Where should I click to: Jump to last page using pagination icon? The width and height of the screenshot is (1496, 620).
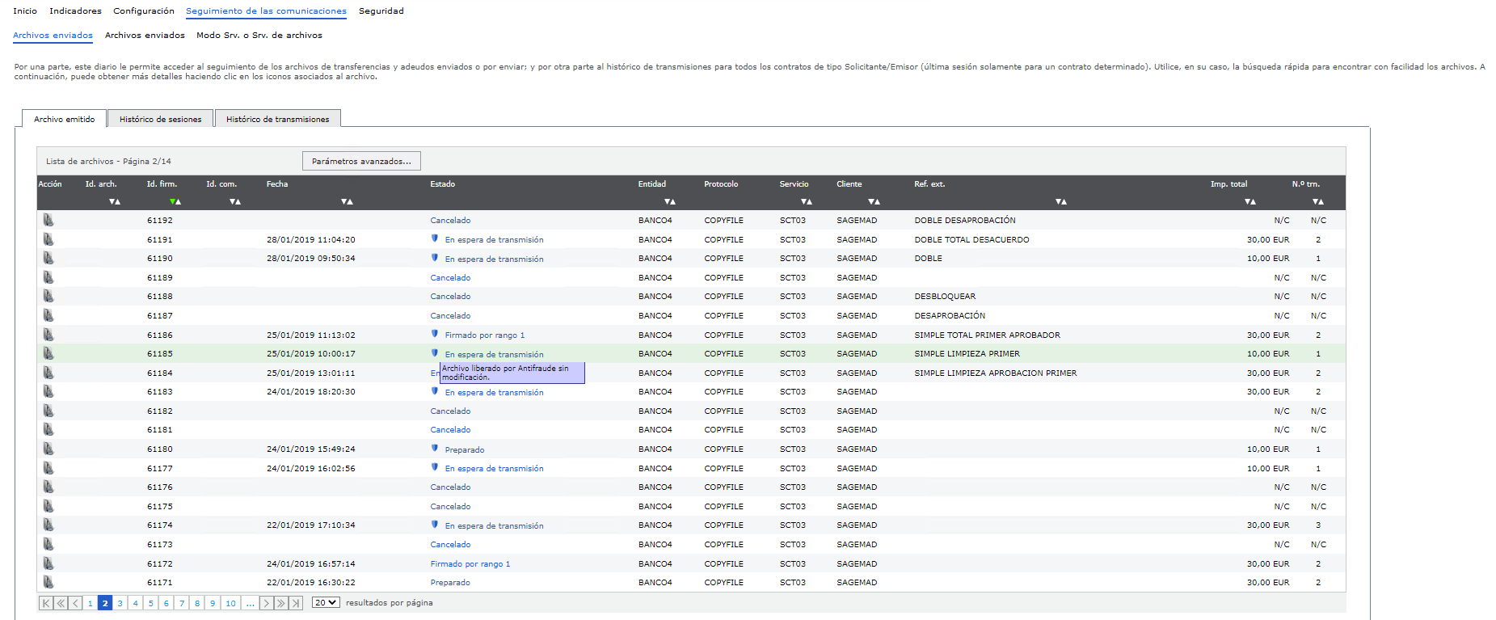point(296,603)
